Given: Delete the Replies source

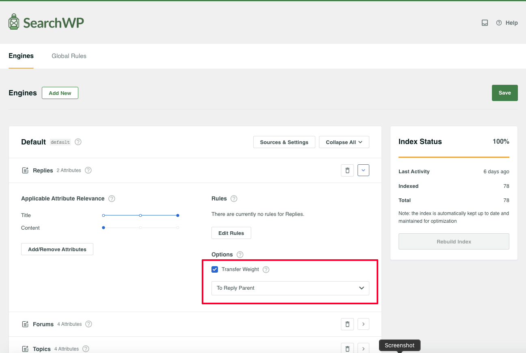Looking at the screenshot, I should tap(347, 170).
